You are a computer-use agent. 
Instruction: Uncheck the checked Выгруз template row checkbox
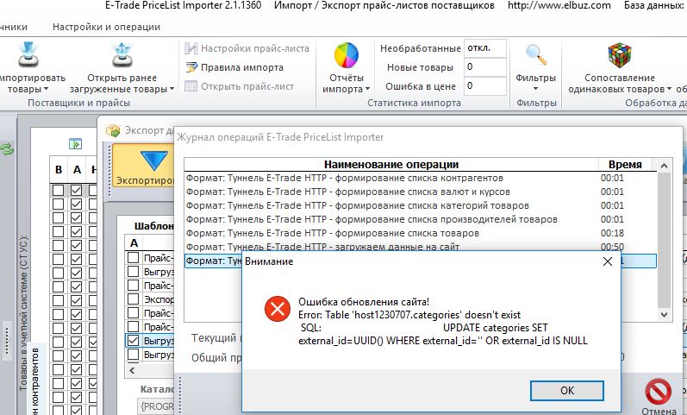(x=134, y=341)
